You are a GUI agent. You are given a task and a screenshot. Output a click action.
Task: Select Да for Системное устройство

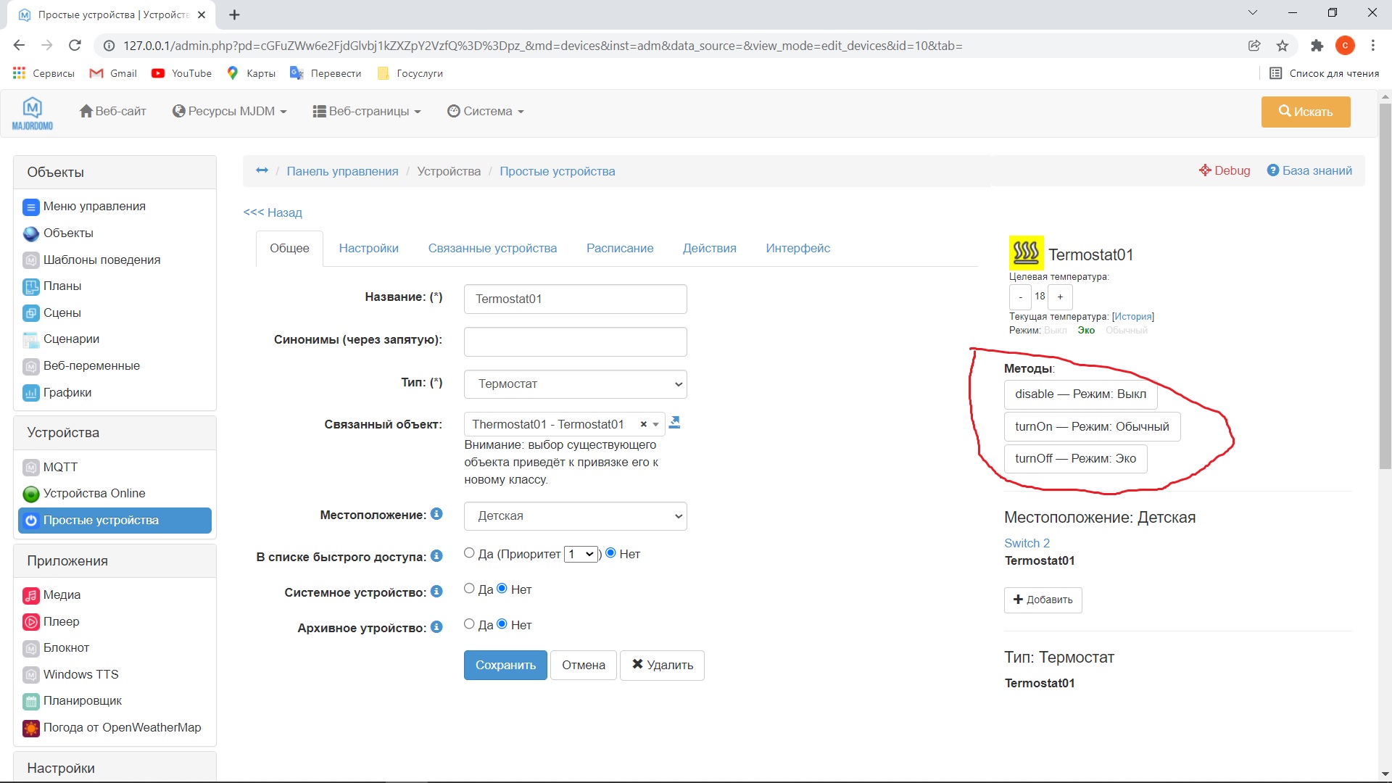point(469,589)
